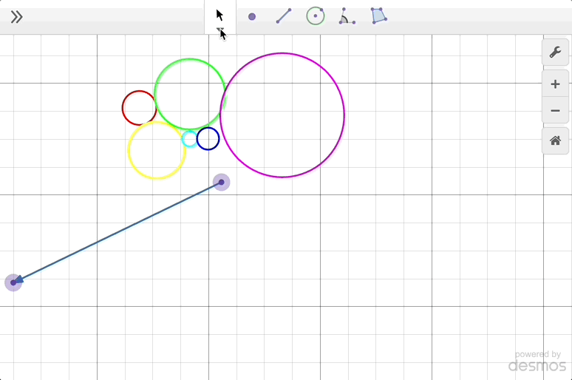Select the red circle outline
The height and width of the screenshot is (380, 572).
pos(123,108)
